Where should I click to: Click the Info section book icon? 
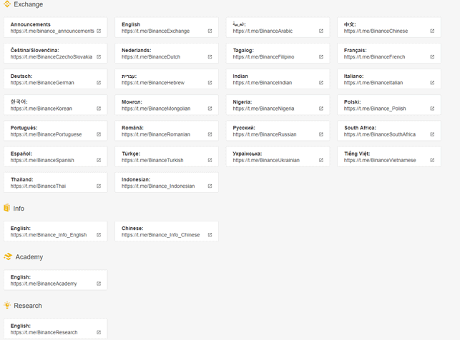[6, 208]
